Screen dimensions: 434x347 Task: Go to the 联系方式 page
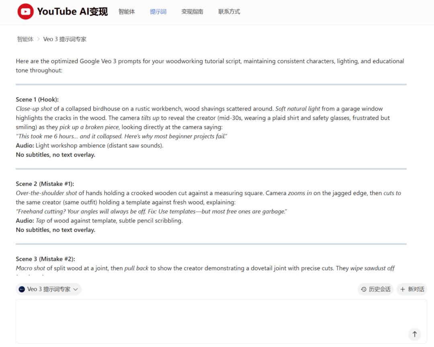pyautogui.click(x=229, y=12)
